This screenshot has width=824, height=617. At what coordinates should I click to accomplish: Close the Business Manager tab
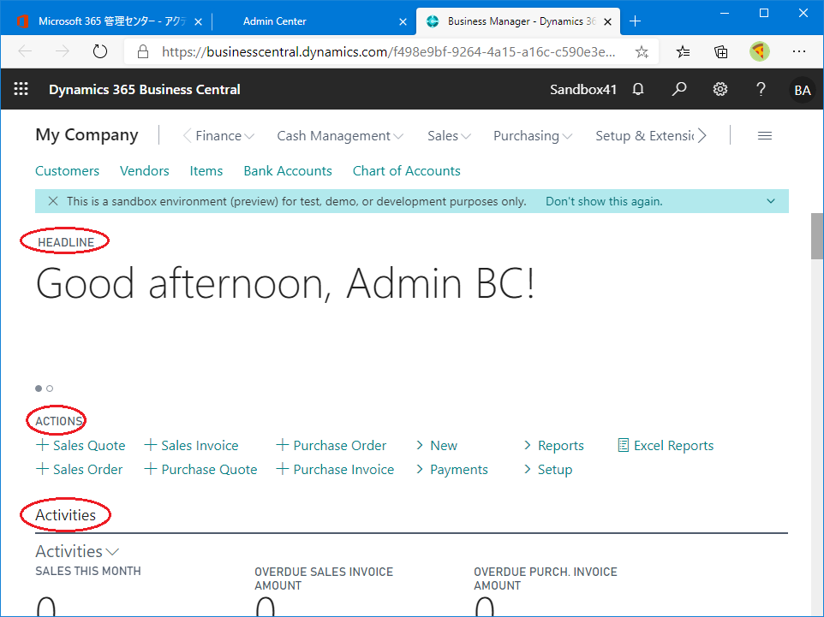[x=607, y=21]
